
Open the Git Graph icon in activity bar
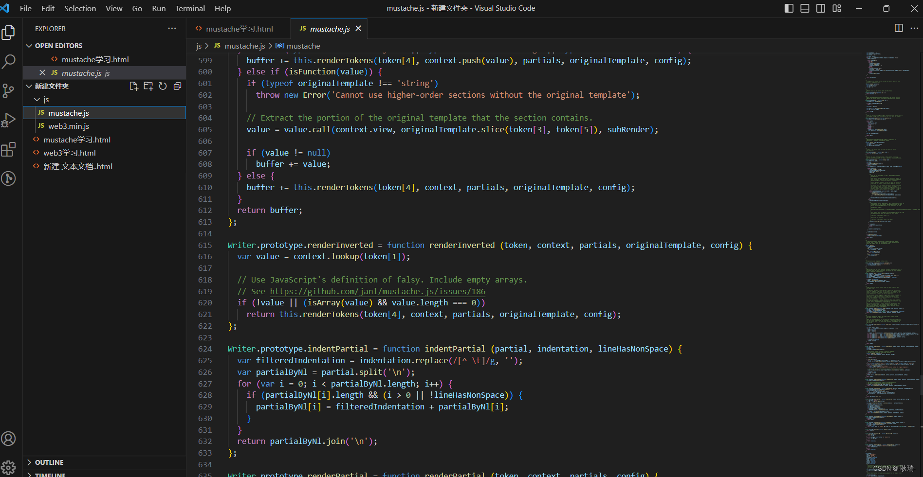[9, 178]
